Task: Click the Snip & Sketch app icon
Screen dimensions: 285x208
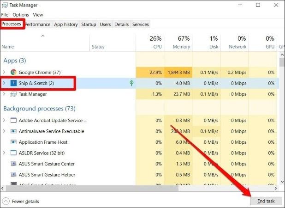Action: point(13,83)
